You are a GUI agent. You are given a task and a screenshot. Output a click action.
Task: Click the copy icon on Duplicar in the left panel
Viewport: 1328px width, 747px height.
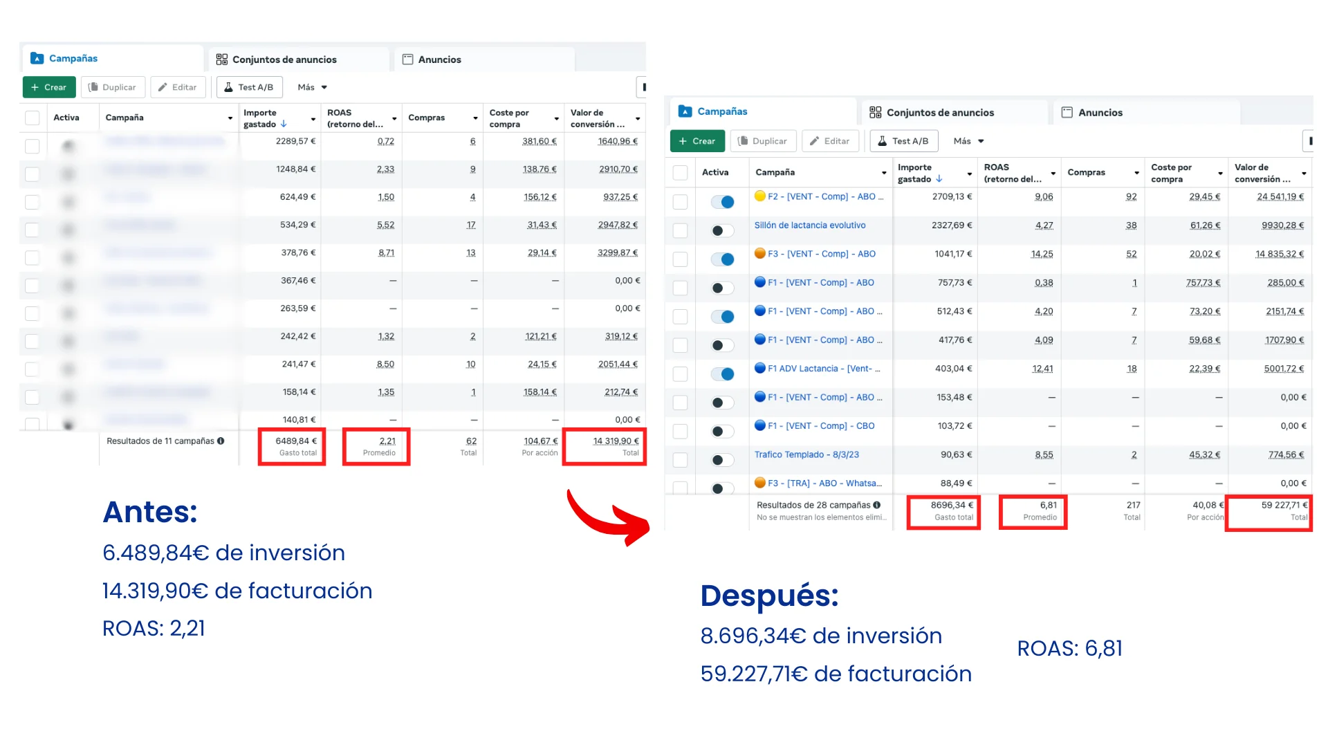(93, 87)
